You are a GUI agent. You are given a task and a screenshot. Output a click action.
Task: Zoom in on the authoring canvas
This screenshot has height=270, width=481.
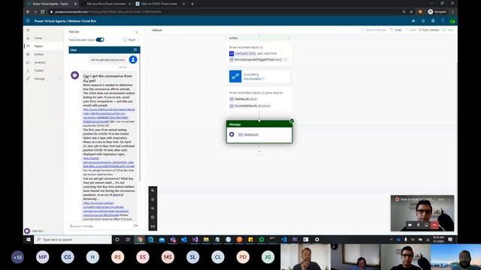153,190
